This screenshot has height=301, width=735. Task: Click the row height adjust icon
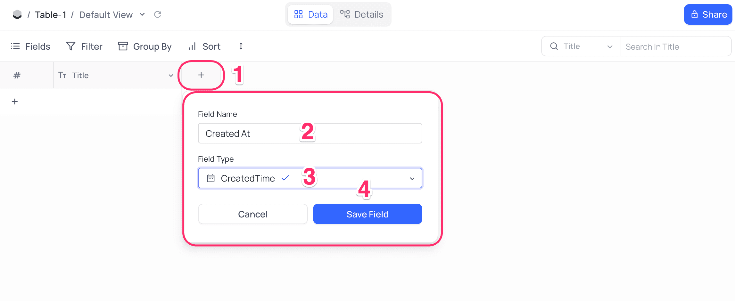[x=241, y=46]
